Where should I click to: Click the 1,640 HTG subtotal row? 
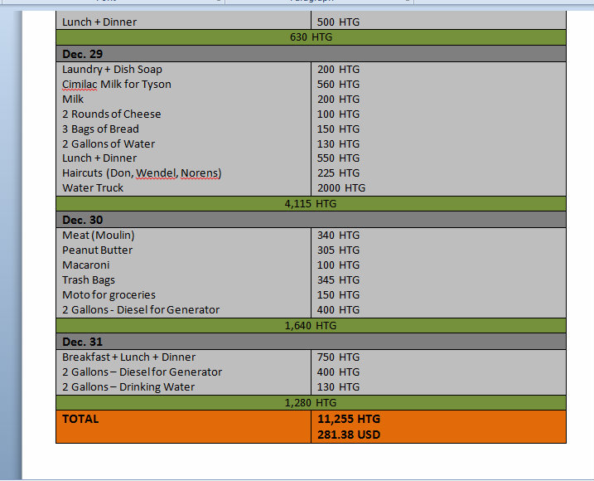311,326
